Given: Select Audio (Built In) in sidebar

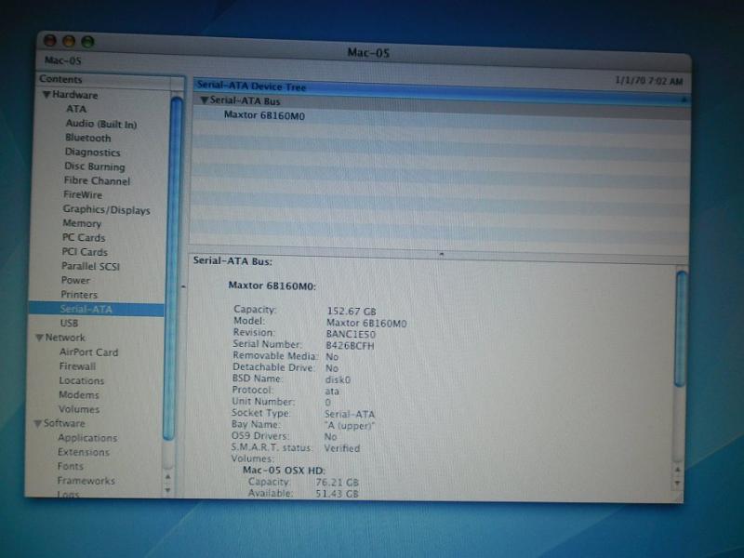Looking at the screenshot, I should [100, 124].
